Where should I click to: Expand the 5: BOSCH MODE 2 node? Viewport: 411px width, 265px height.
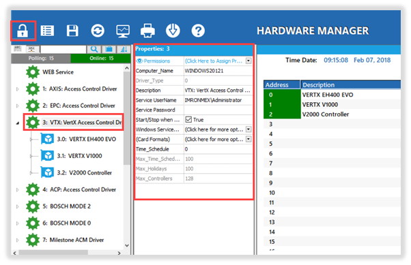click(18, 206)
